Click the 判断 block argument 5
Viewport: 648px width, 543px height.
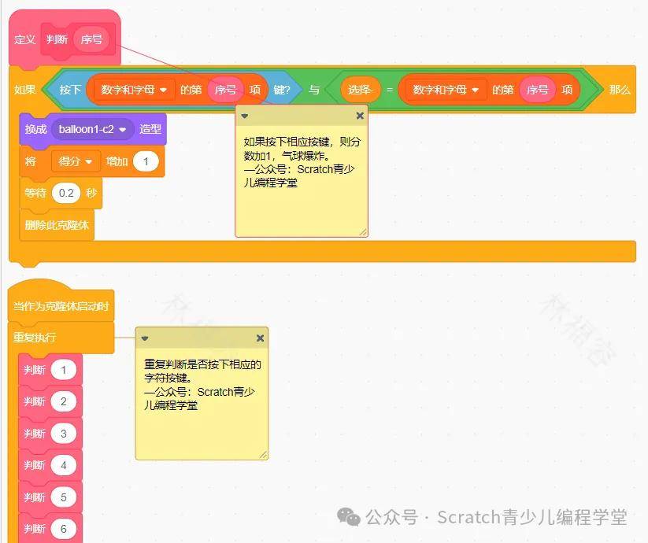coord(64,497)
